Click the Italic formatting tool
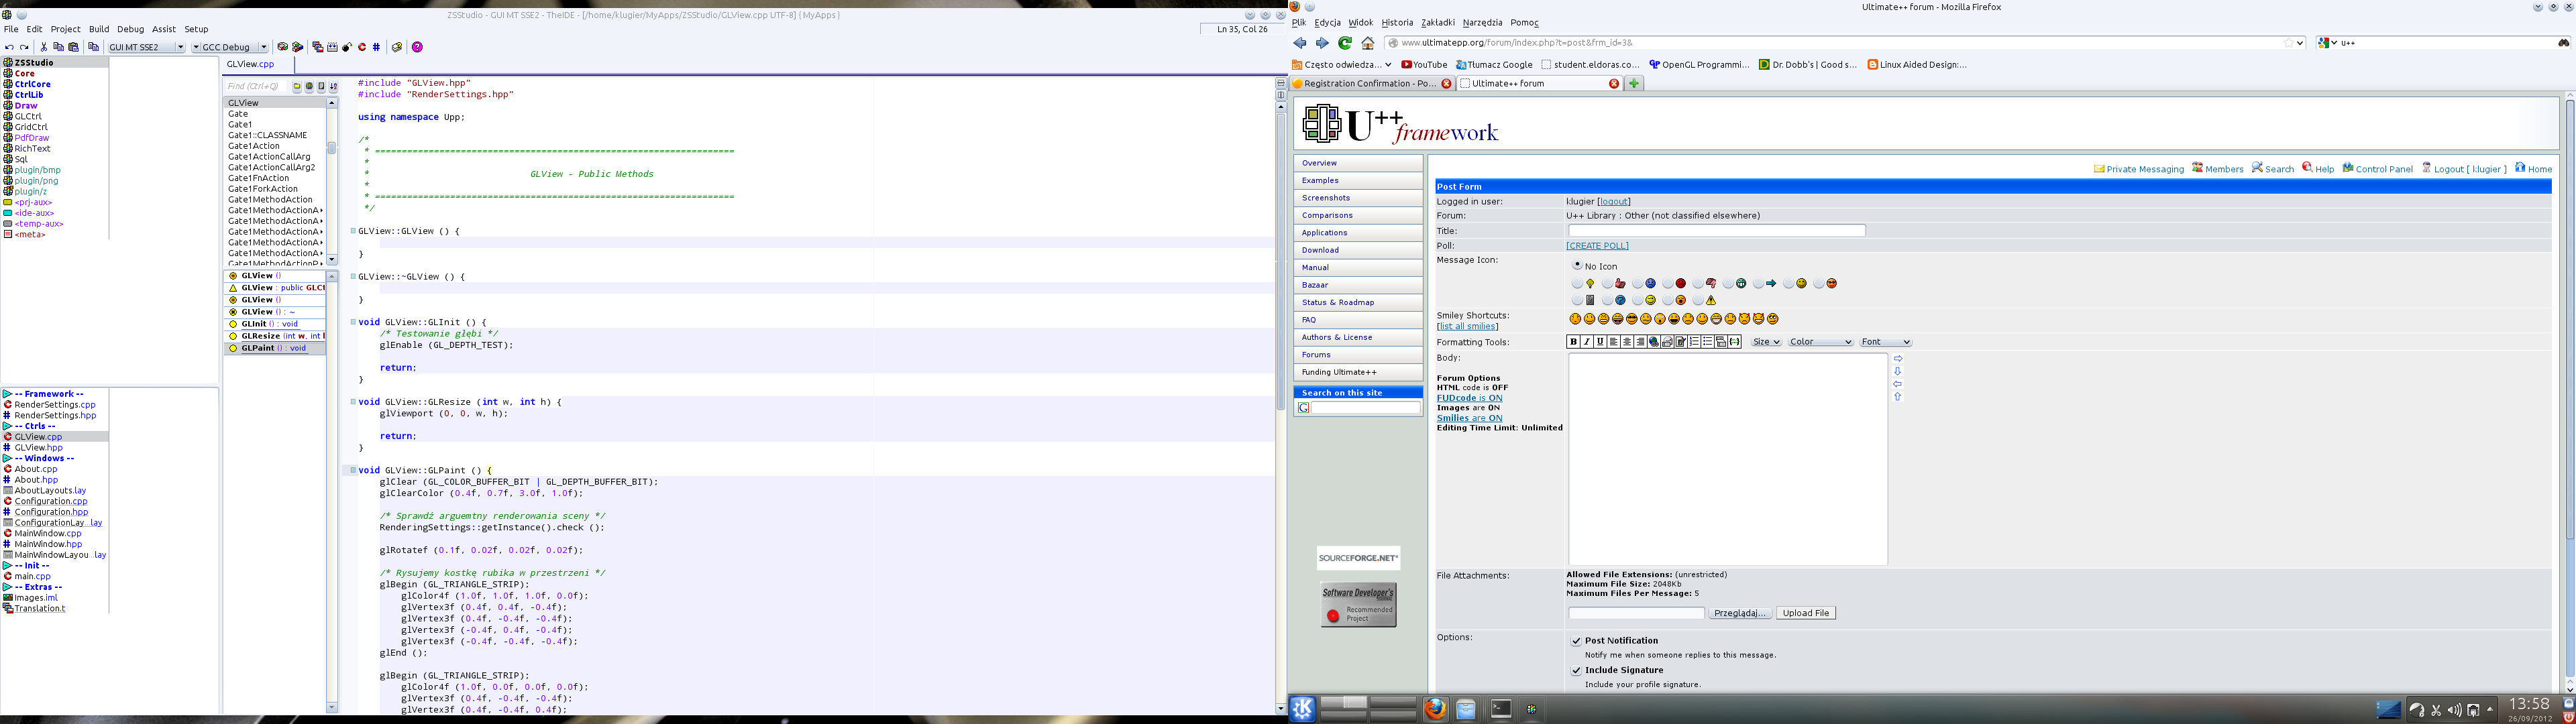Screen dimensions: 2576x724 (1587, 342)
